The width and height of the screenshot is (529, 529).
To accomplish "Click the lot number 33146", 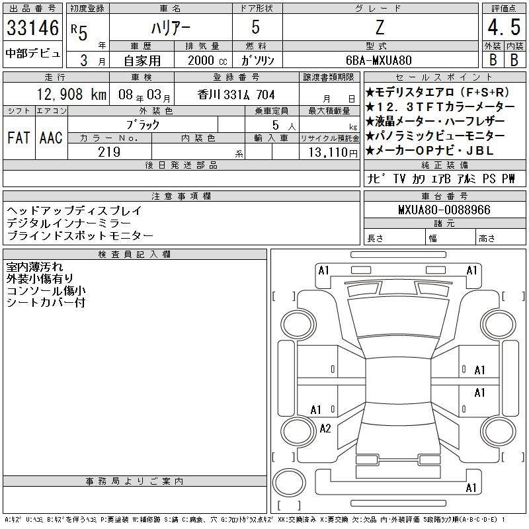I will pos(32,28).
